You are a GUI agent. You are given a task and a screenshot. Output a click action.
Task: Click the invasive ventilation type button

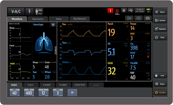tap(29, 11)
